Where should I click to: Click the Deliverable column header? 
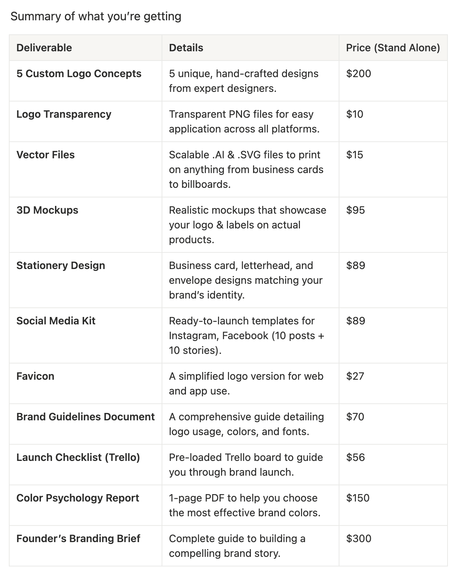coord(44,48)
